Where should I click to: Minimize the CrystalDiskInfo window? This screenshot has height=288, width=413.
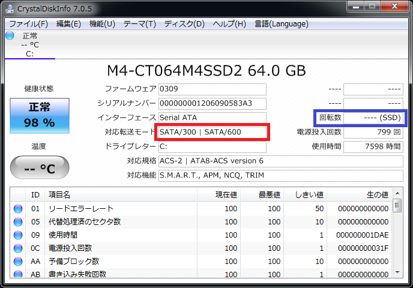(x=356, y=7)
